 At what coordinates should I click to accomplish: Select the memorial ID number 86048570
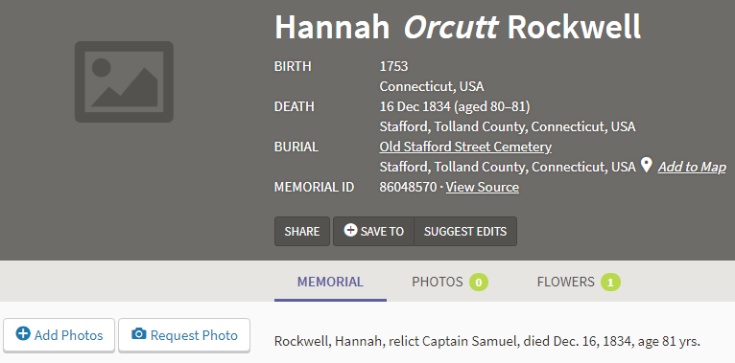point(409,187)
